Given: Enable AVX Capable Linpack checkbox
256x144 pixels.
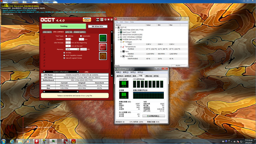Looking at the screenshot, I should (x=64, y=55).
